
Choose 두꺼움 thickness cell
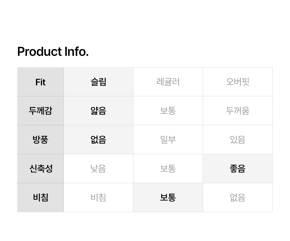238,111
